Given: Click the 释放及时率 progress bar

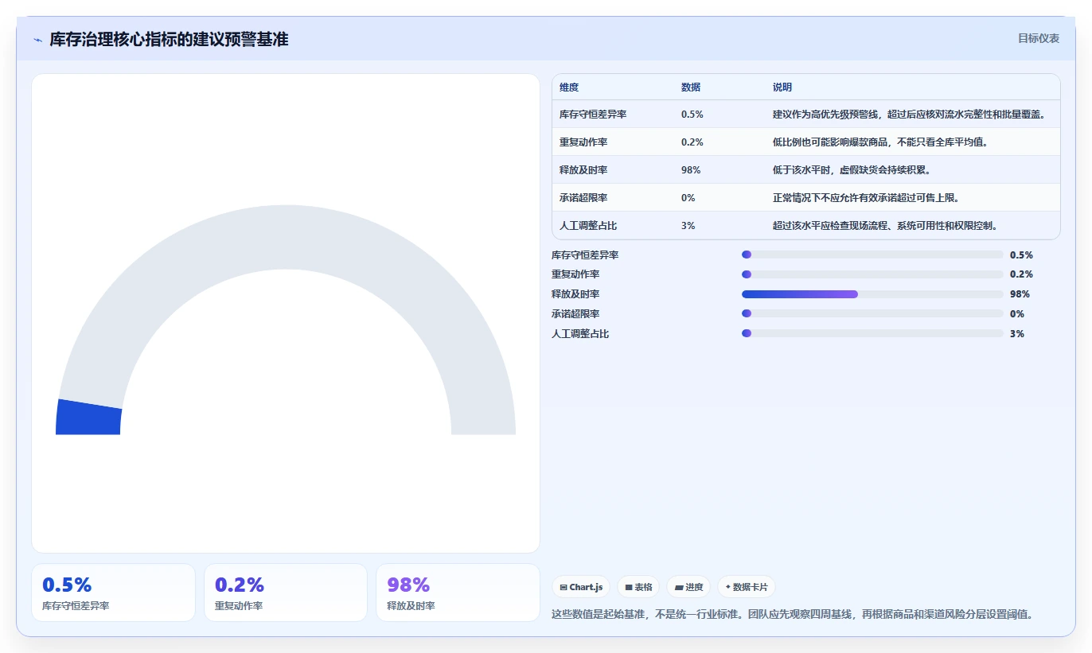Looking at the screenshot, I should (872, 294).
